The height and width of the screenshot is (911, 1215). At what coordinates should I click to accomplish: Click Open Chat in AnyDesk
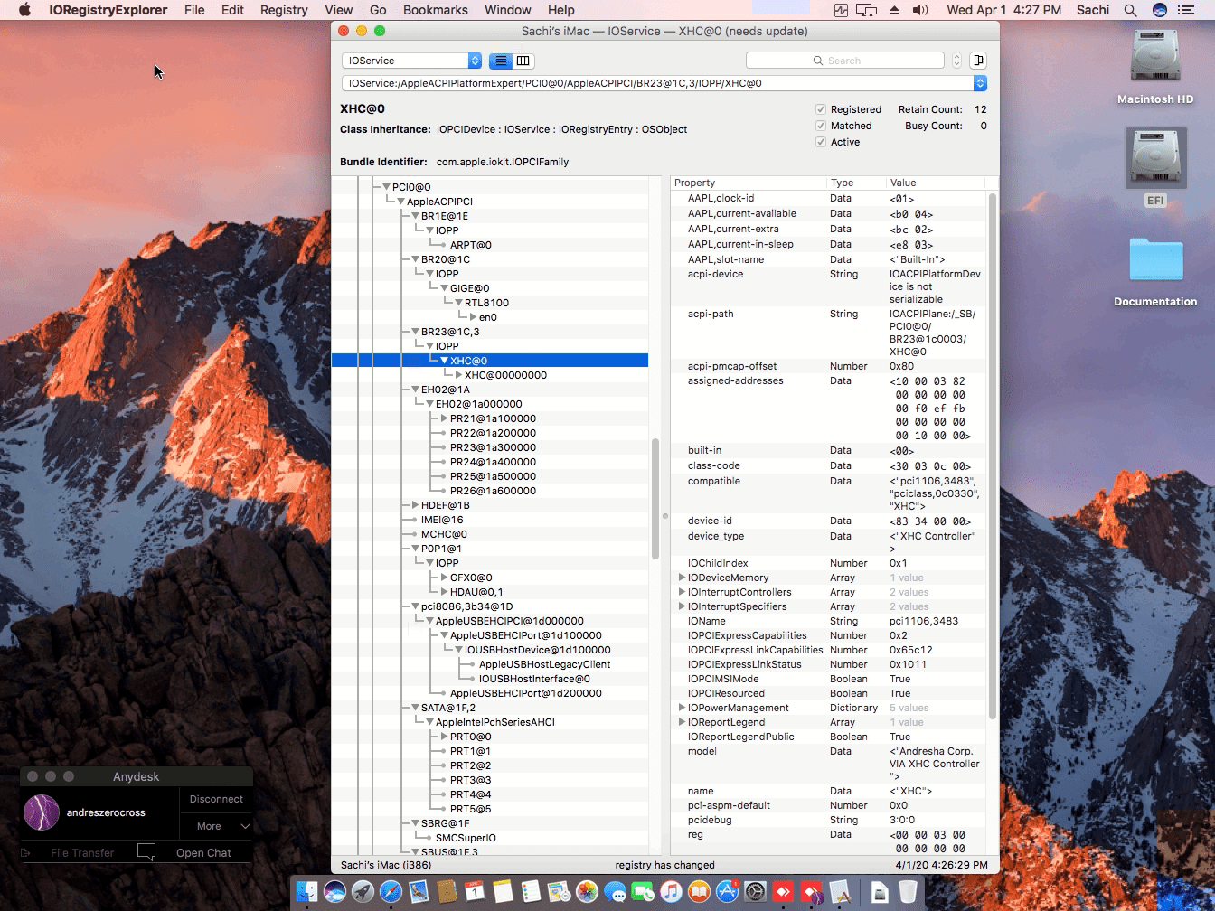click(x=203, y=852)
